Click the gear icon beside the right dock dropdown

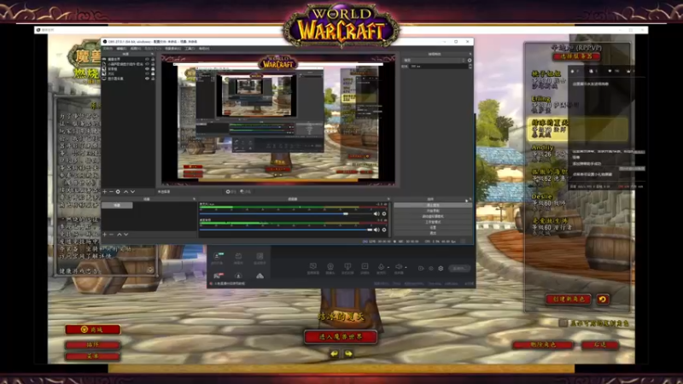(x=469, y=60)
